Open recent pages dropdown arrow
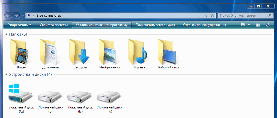 pyautogui.click(x=23, y=16)
